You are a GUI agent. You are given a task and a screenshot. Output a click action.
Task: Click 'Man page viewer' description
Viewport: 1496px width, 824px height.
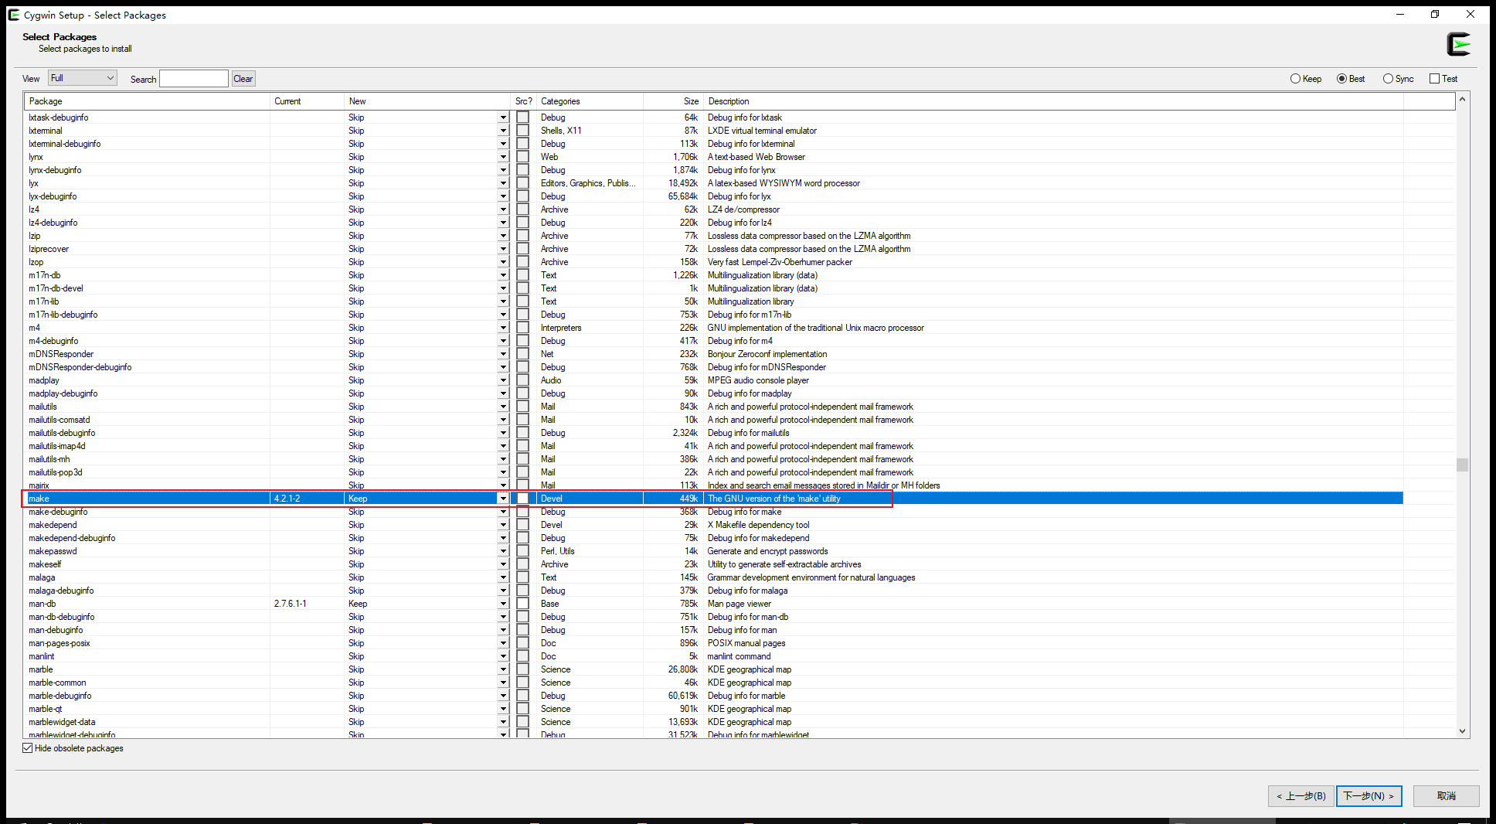point(739,604)
